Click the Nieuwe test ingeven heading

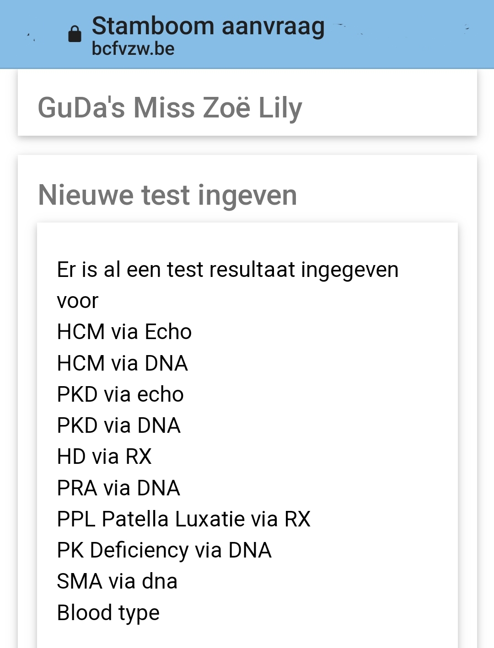click(167, 195)
